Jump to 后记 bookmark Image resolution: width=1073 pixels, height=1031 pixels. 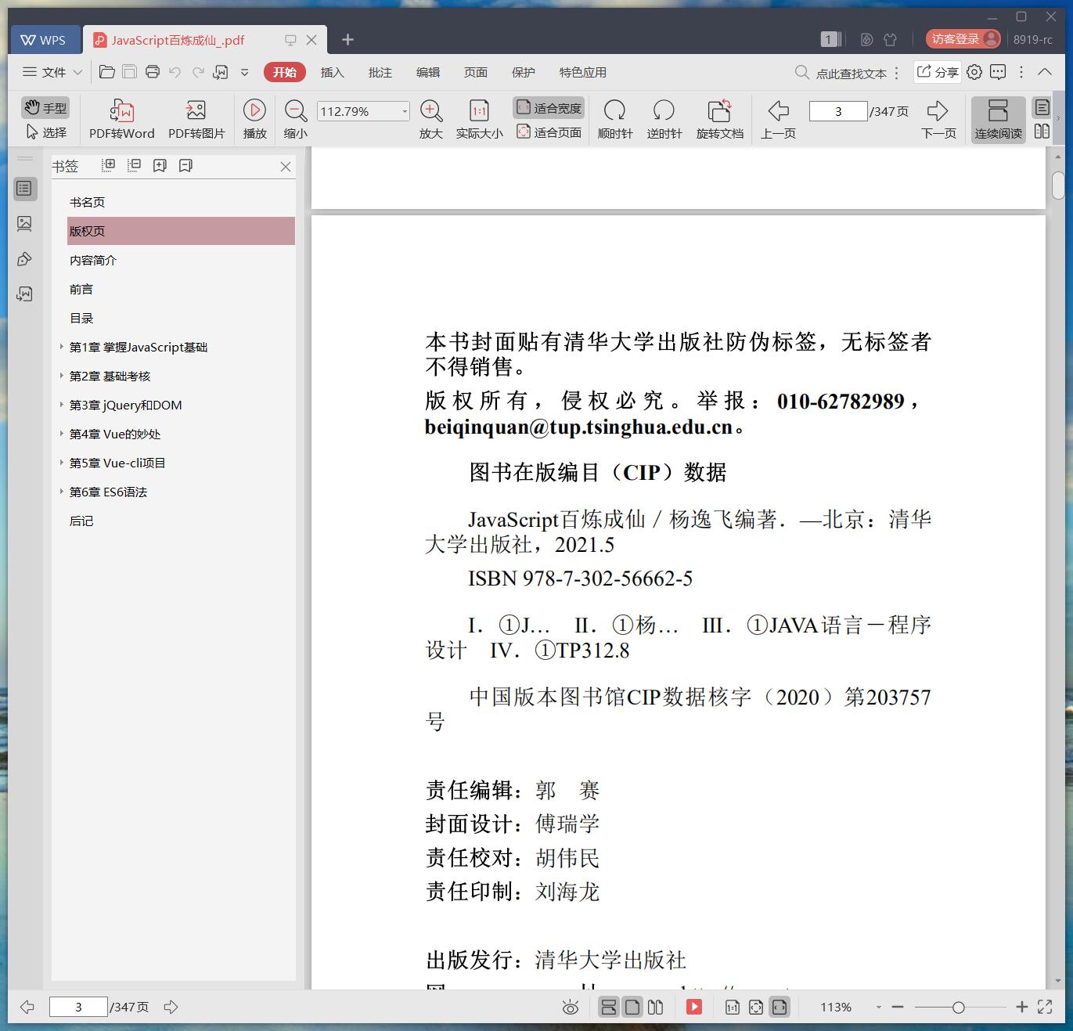point(81,521)
